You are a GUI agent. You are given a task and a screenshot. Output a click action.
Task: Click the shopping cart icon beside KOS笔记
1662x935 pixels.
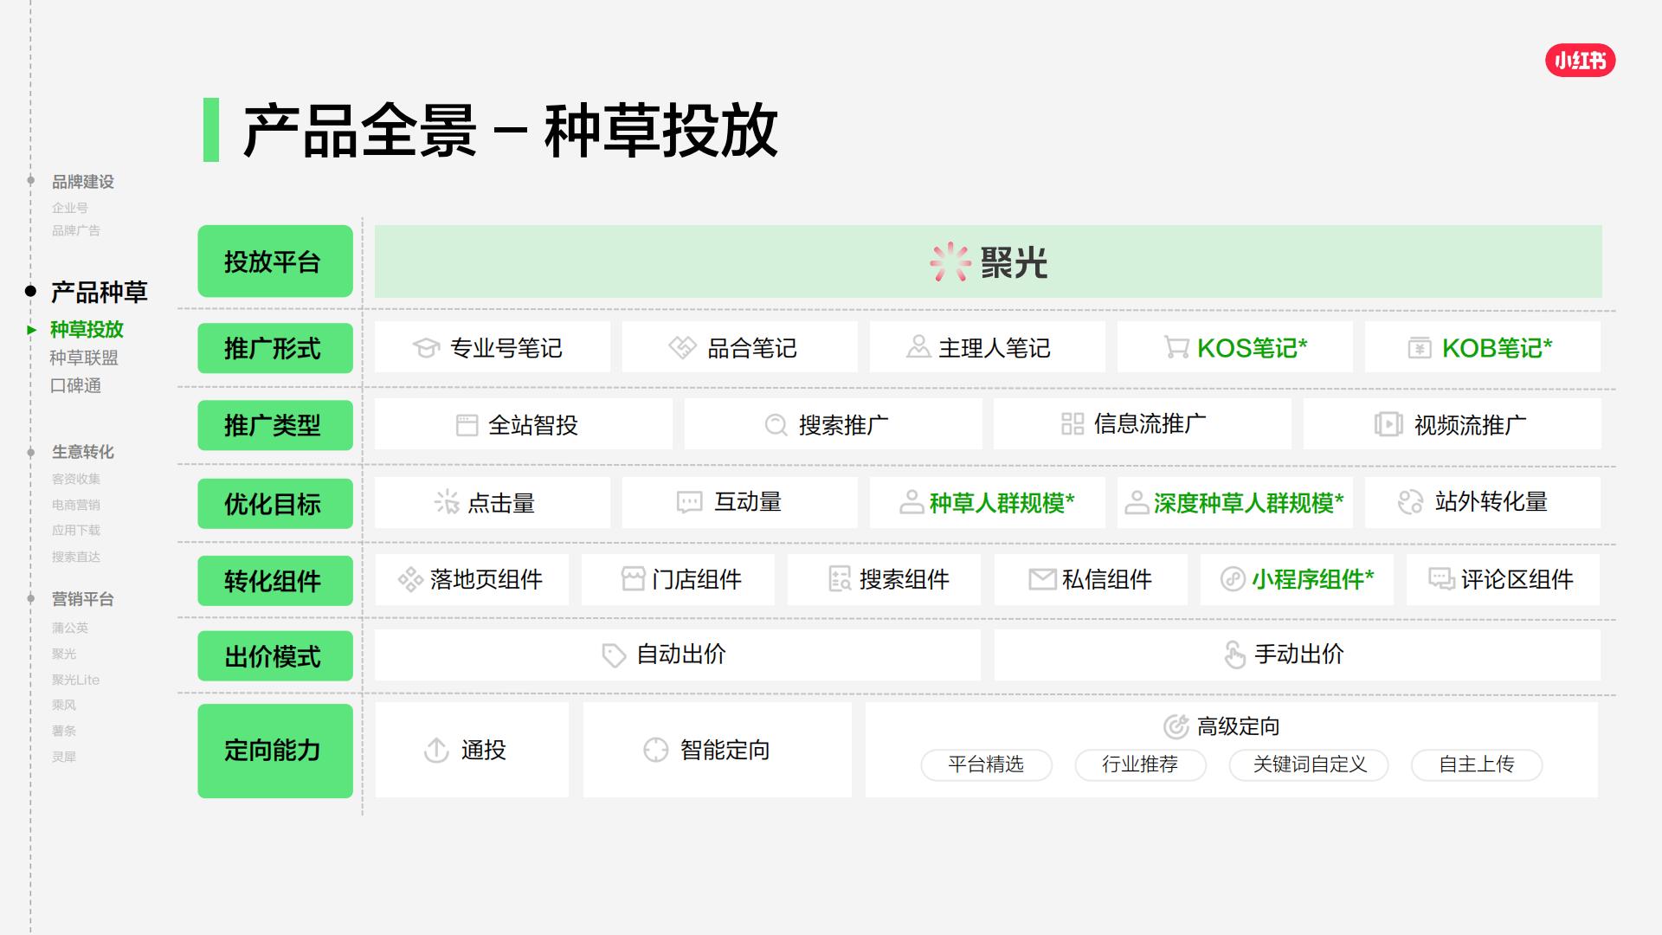(x=1176, y=348)
